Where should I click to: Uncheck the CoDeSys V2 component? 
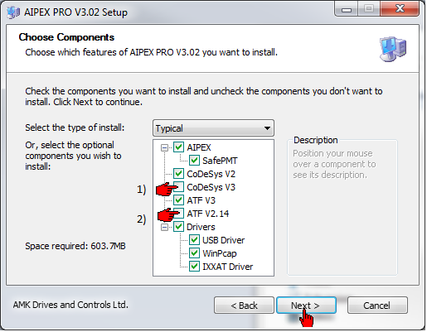[x=178, y=174]
